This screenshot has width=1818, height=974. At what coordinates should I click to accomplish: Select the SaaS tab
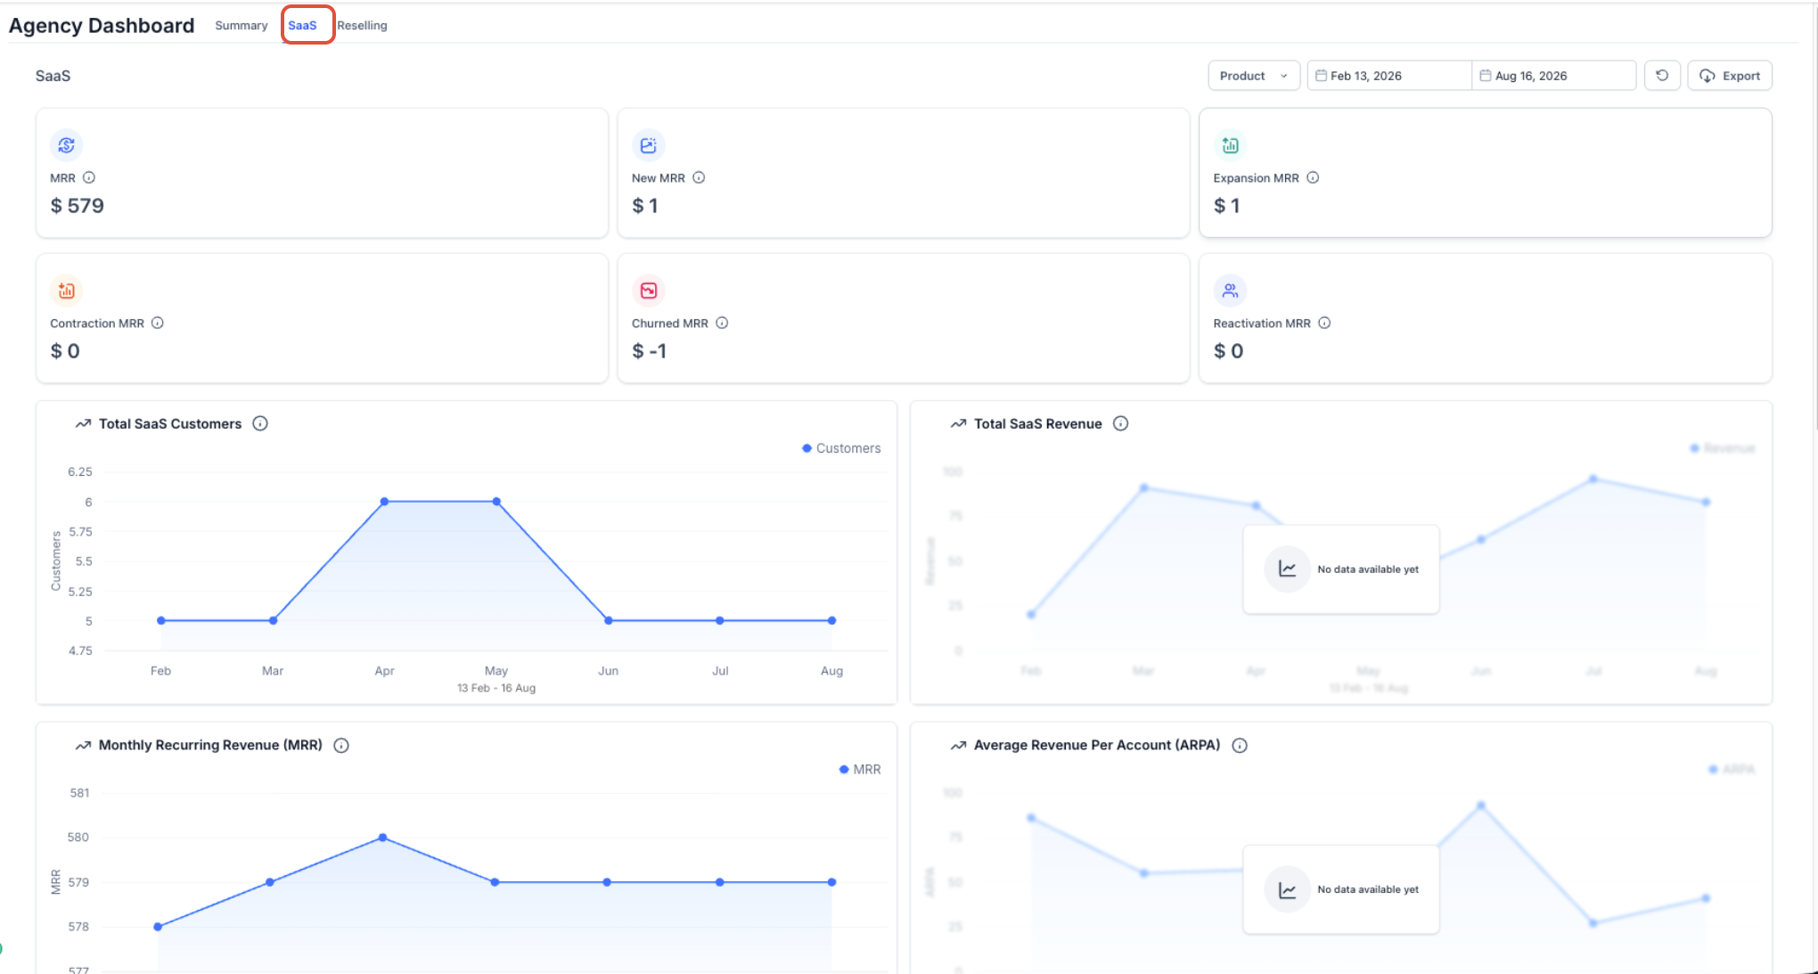pos(302,25)
